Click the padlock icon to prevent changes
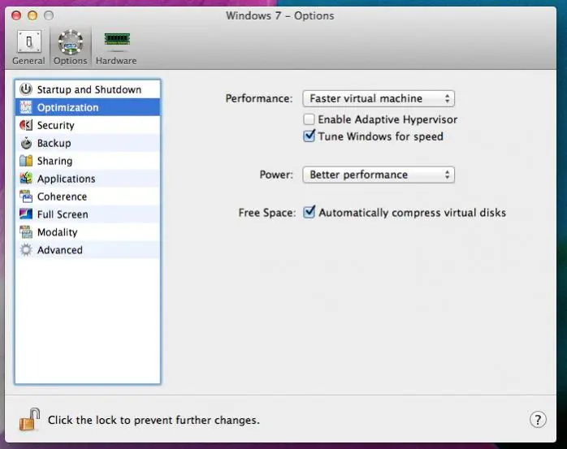 pyautogui.click(x=29, y=419)
